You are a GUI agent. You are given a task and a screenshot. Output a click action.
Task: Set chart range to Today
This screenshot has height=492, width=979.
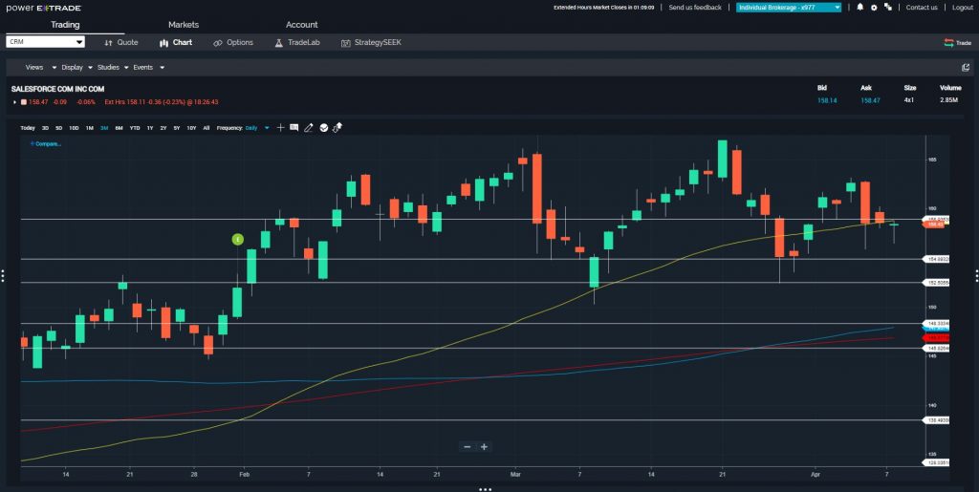click(28, 128)
